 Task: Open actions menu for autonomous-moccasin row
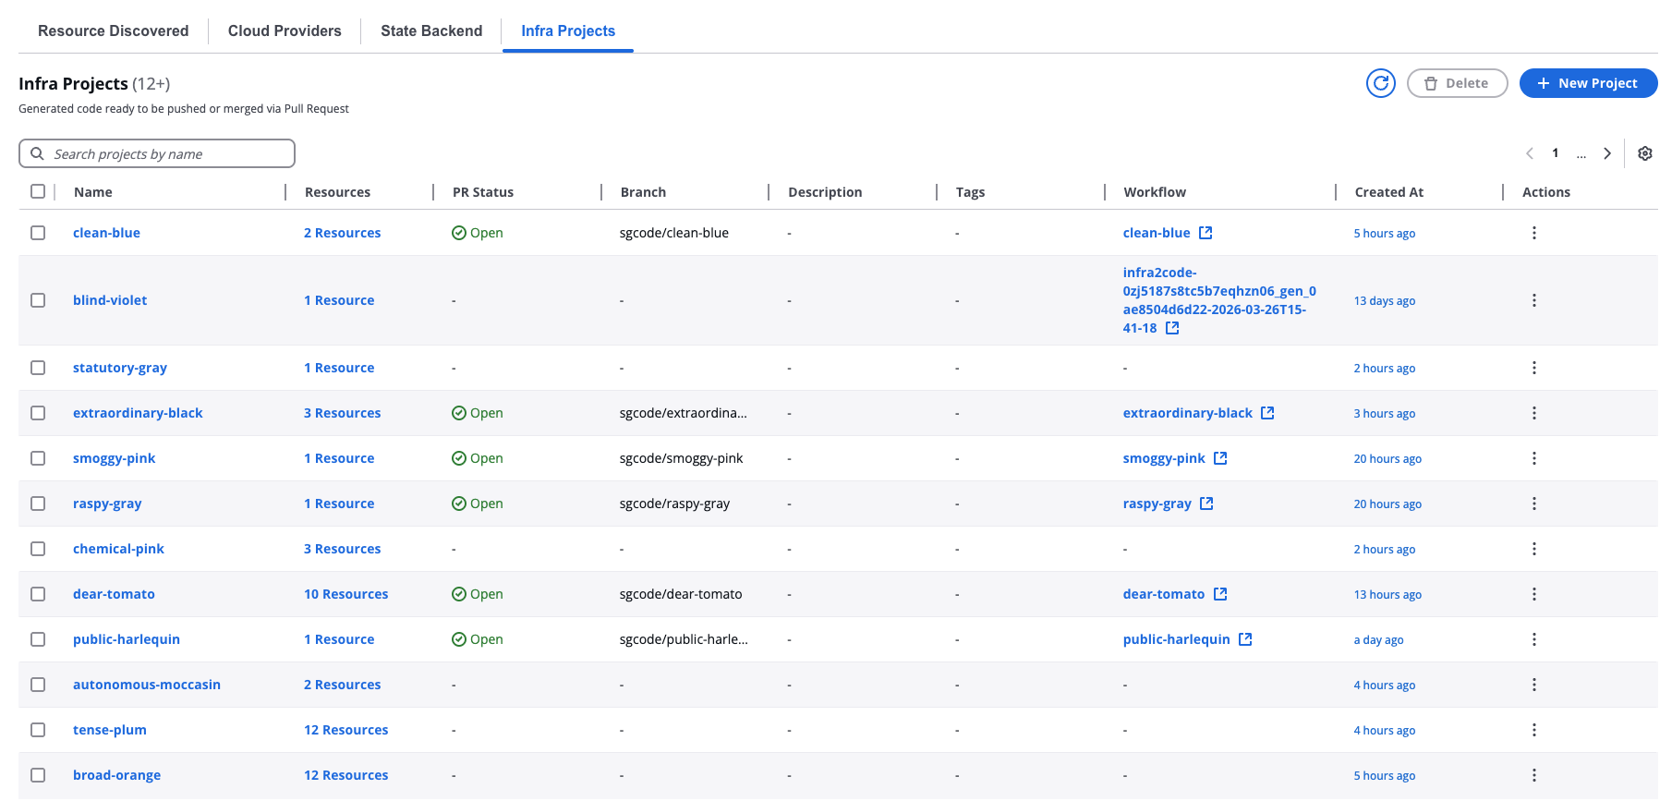(1533, 685)
